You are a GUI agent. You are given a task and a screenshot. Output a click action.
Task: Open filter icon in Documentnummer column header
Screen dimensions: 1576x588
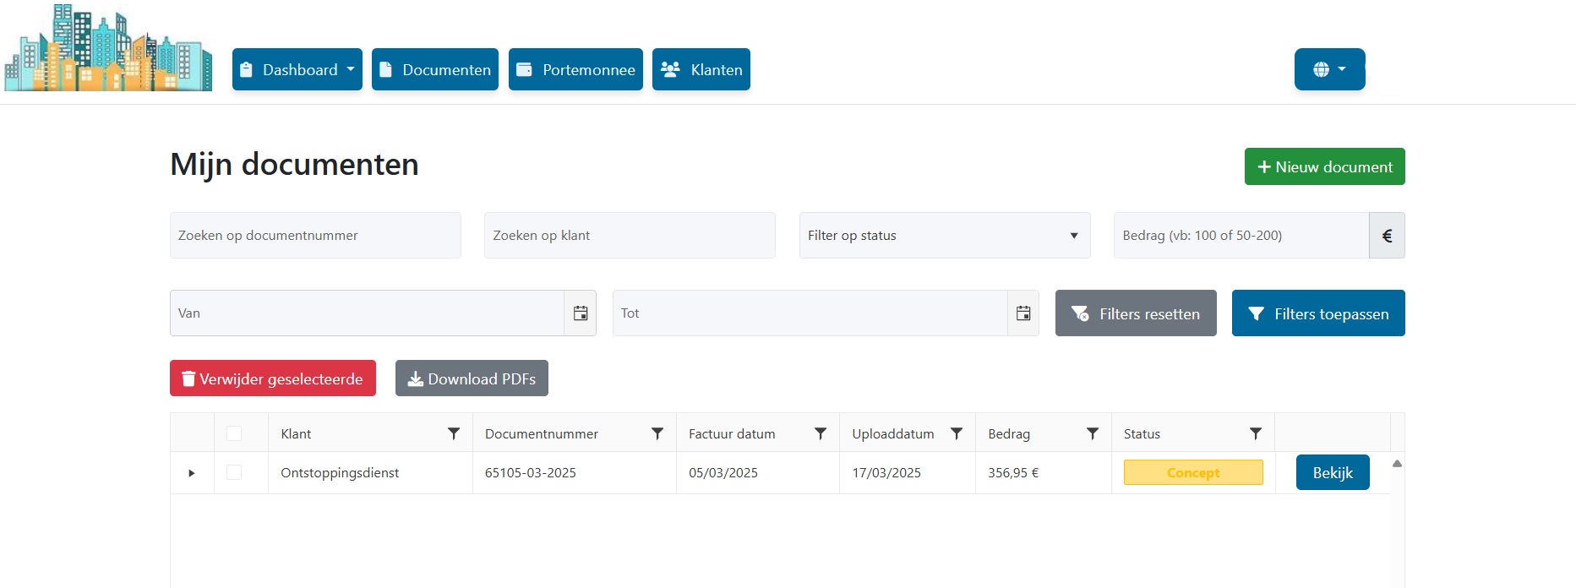[x=657, y=433]
